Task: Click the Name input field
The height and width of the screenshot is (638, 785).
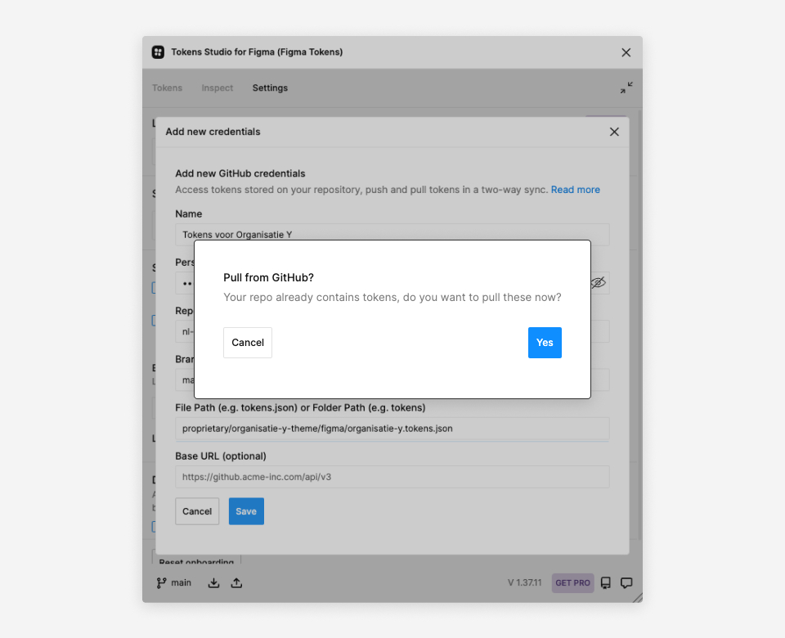Action: click(x=392, y=234)
